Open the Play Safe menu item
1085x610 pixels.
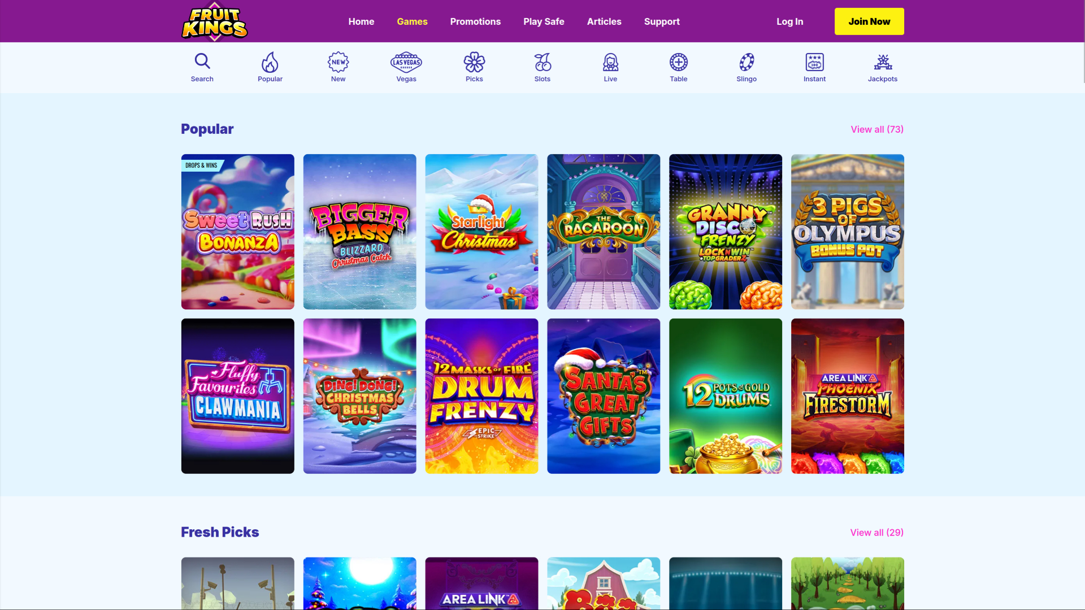click(544, 21)
